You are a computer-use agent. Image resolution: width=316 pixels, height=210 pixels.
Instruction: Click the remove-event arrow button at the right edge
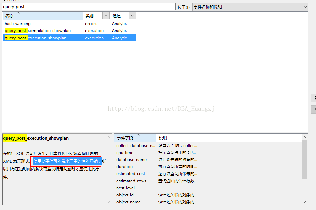point(314,109)
